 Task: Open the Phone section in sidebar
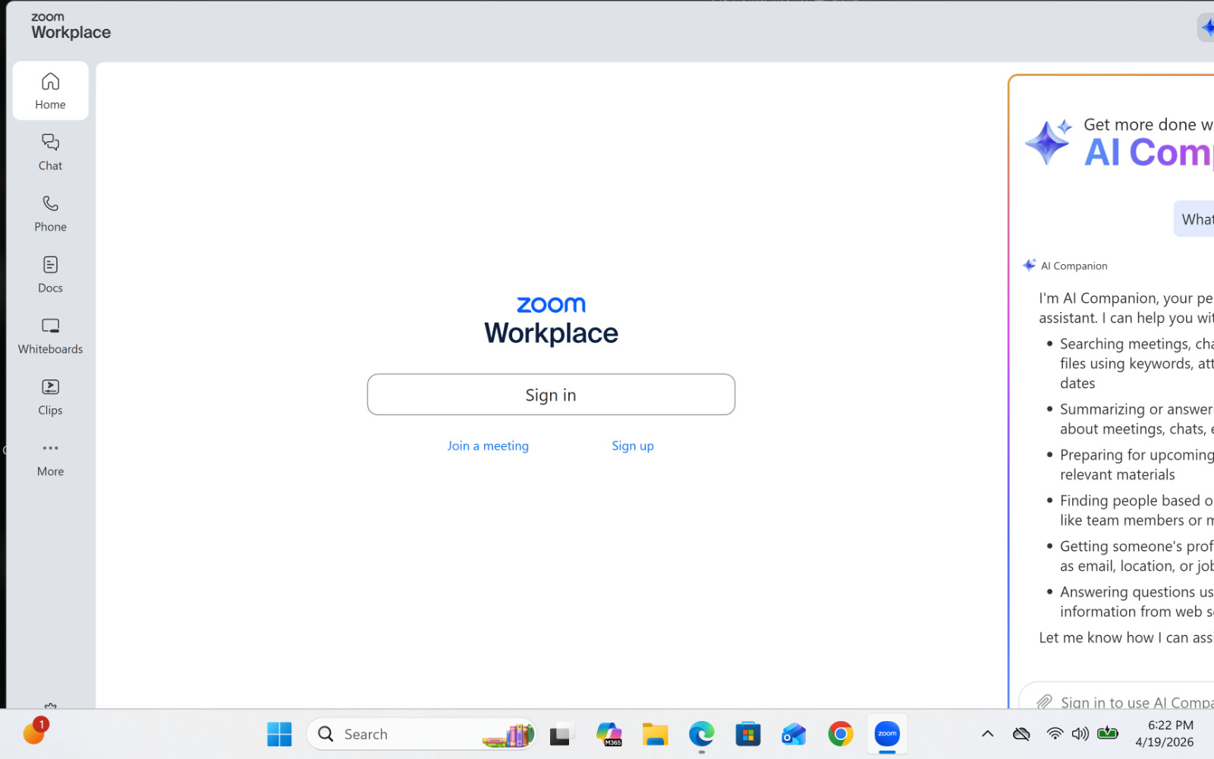50,213
